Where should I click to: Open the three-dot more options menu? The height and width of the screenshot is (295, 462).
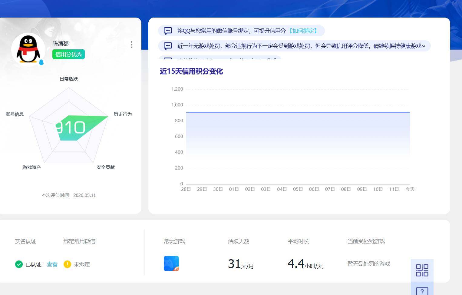(131, 45)
